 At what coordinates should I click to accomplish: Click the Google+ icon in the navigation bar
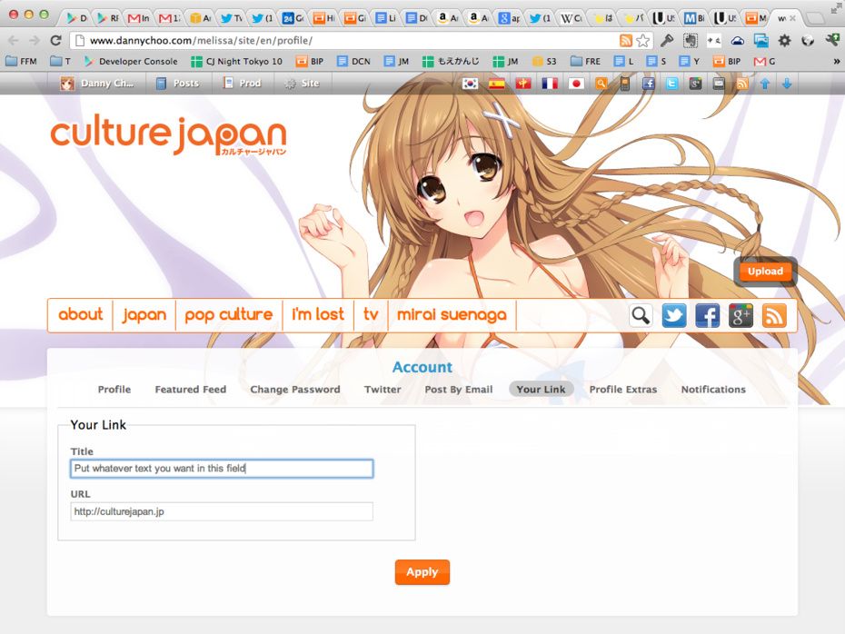click(x=741, y=315)
